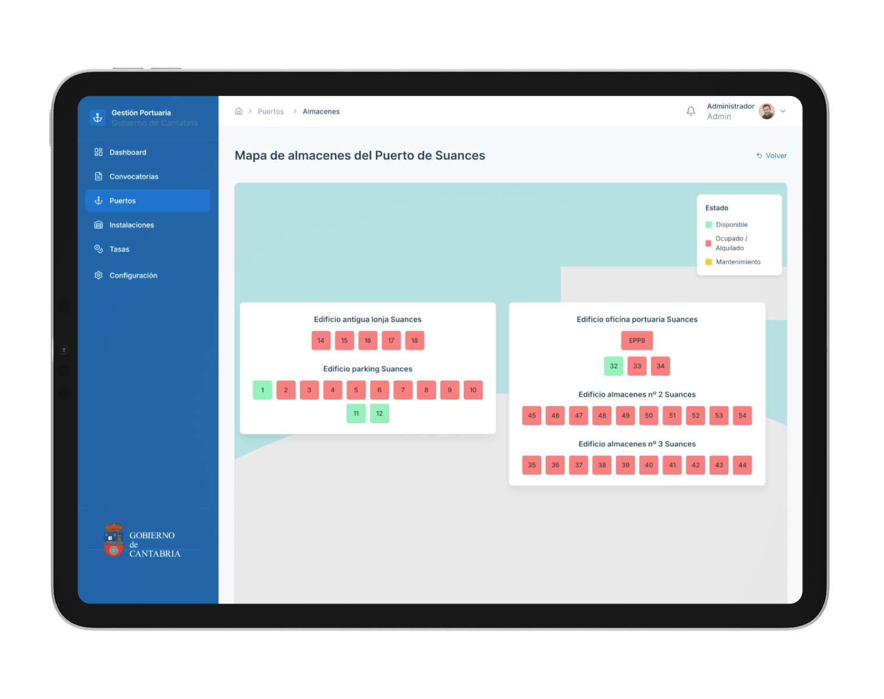Select available warehouse number 1

(x=262, y=390)
